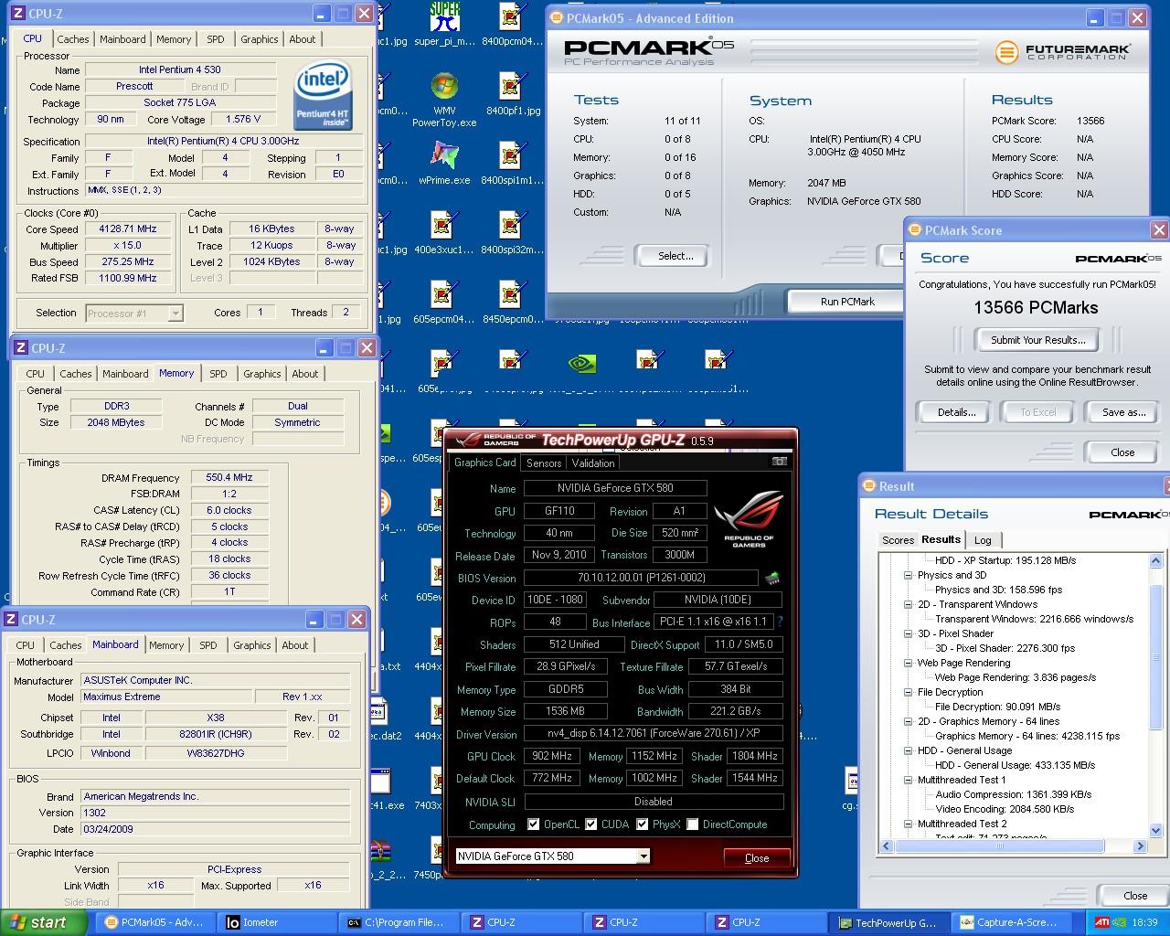The width and height of the screenshot is (1170, 936).
Task: Click the To Excel button
Action: (1038, 412)
